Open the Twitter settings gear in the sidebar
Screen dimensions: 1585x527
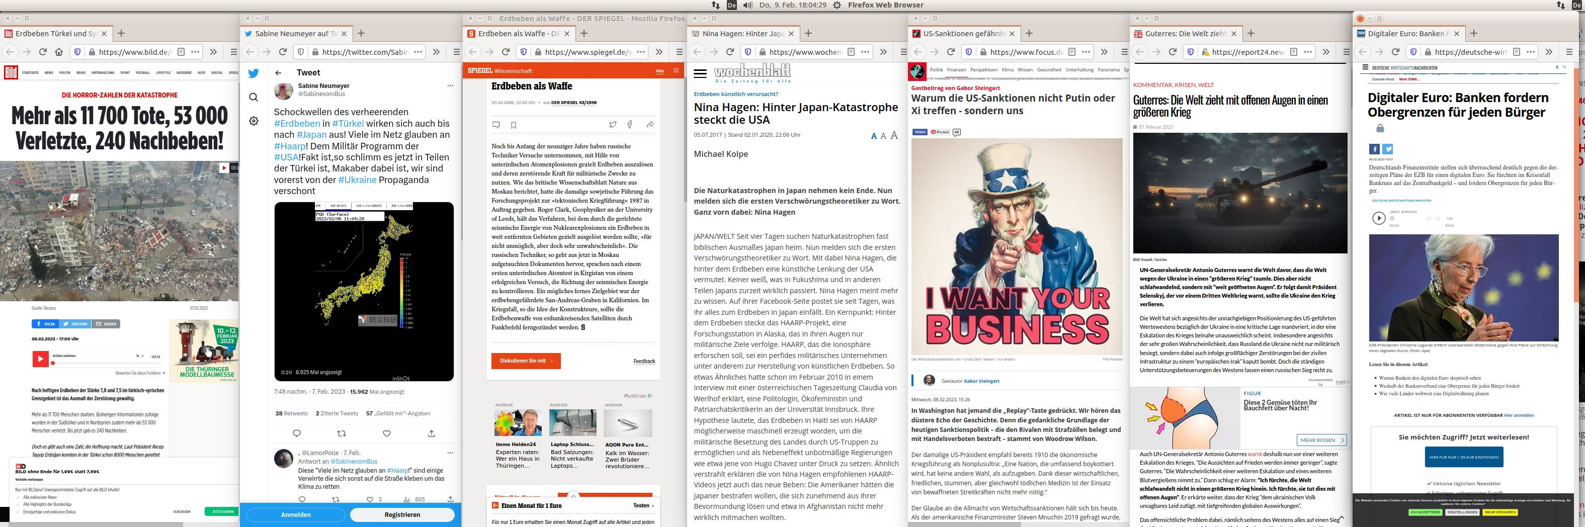254,121
